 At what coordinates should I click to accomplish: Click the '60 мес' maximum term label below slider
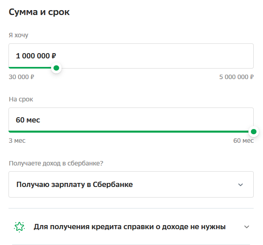pyautogui.click(x=243, y=141)
